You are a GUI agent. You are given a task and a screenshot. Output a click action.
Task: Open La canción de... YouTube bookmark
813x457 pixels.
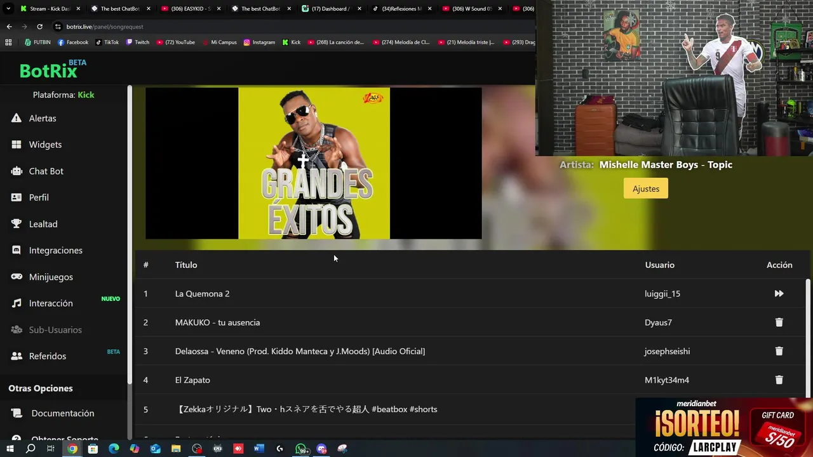pyautogui.click(x=336, y=43)
